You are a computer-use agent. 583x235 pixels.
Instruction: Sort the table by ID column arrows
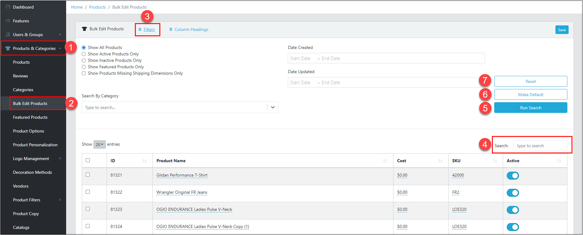point(145,161)
